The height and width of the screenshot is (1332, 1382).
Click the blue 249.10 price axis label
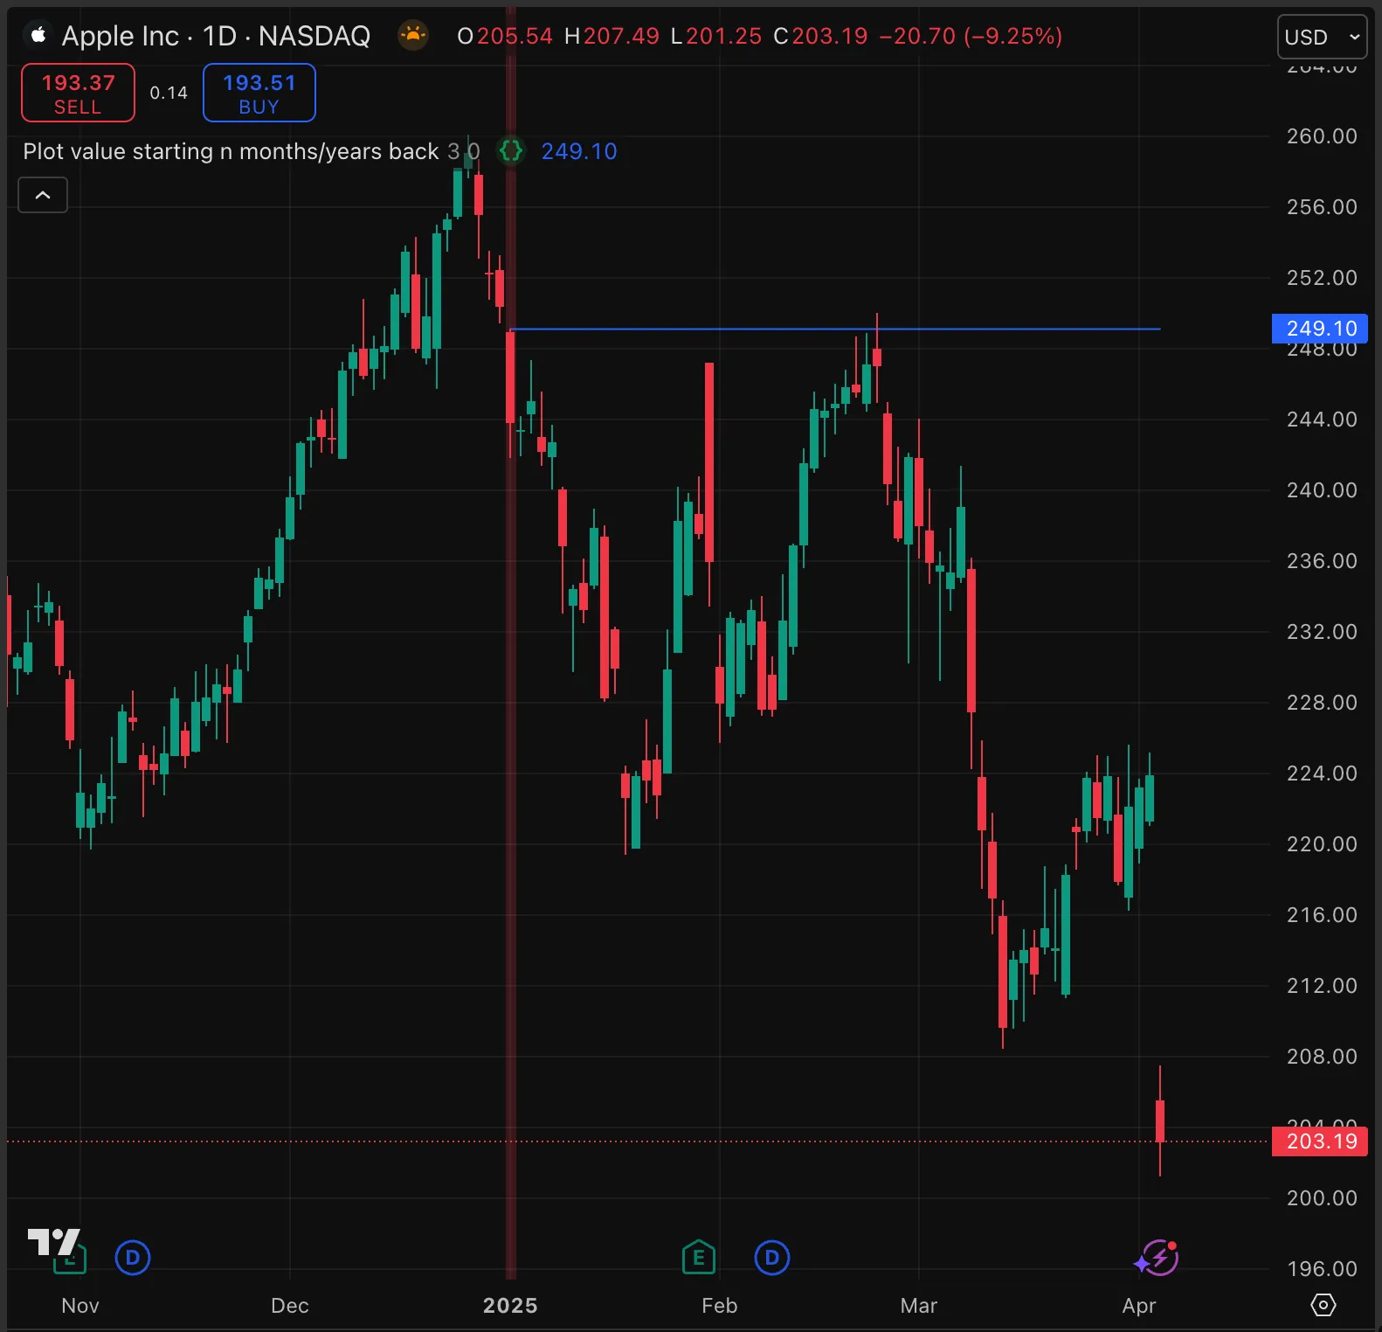pyautogui.click(x=1320, y=329)
